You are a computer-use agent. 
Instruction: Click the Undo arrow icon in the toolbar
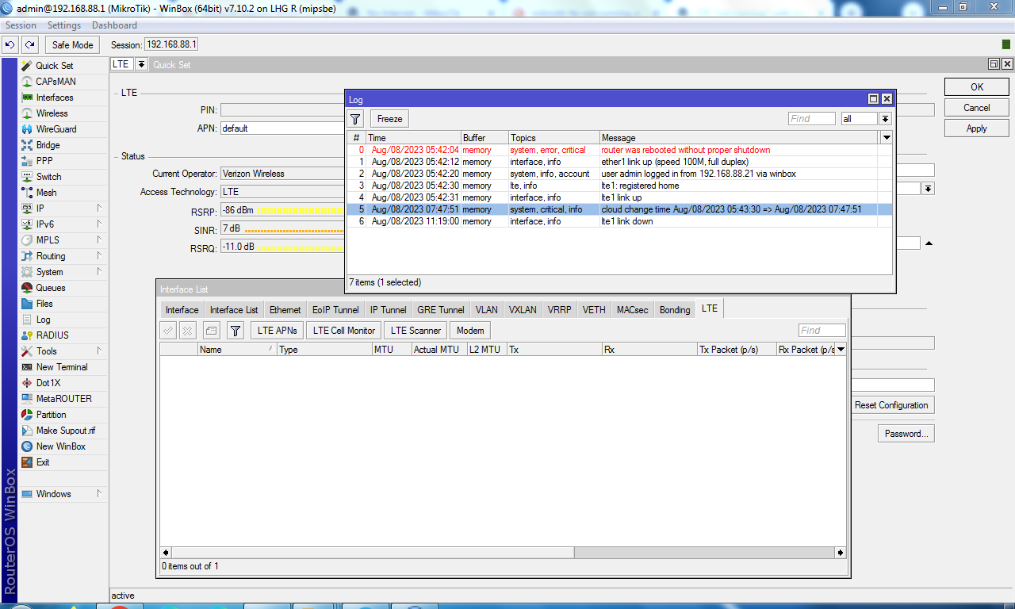tap(11, 45)
